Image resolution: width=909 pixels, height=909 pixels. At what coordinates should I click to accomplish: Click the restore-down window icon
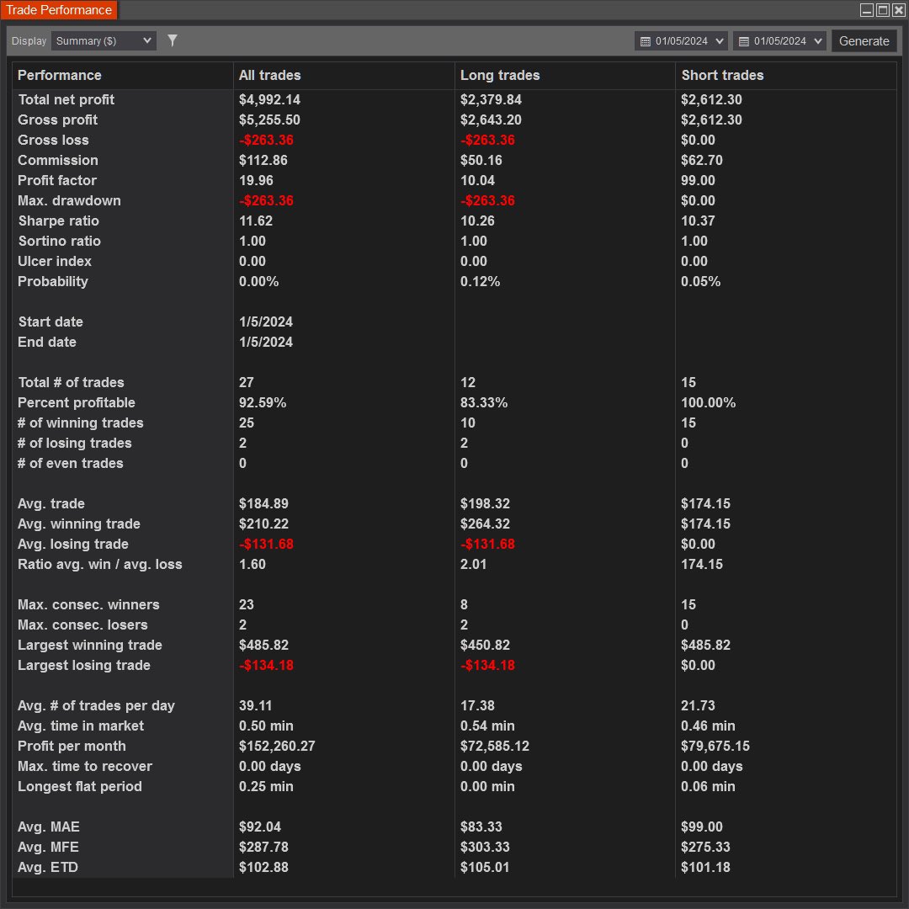coord(866,9)
